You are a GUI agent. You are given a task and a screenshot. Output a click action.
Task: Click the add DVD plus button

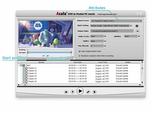click(x=66, y=92)
